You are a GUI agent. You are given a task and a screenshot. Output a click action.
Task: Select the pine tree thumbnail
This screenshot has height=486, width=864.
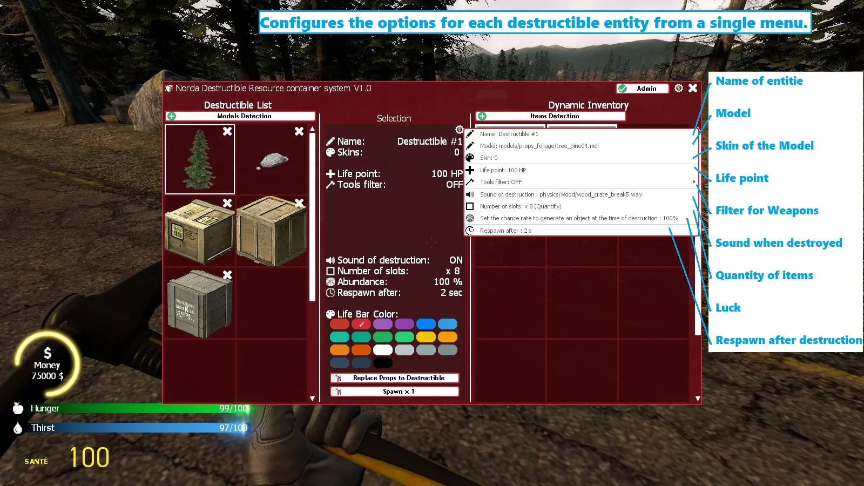pos(200,158)
